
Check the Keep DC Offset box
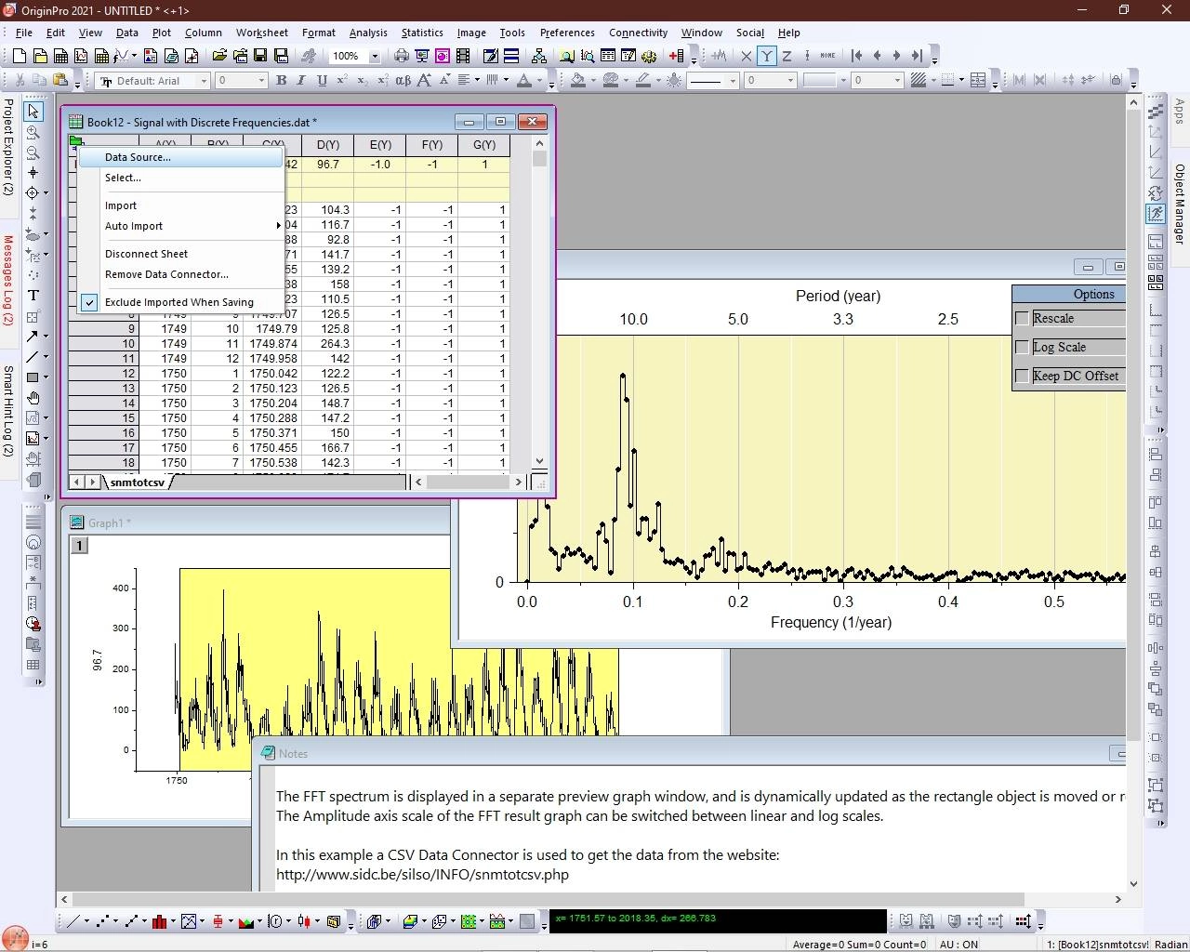click(1023, 377)
